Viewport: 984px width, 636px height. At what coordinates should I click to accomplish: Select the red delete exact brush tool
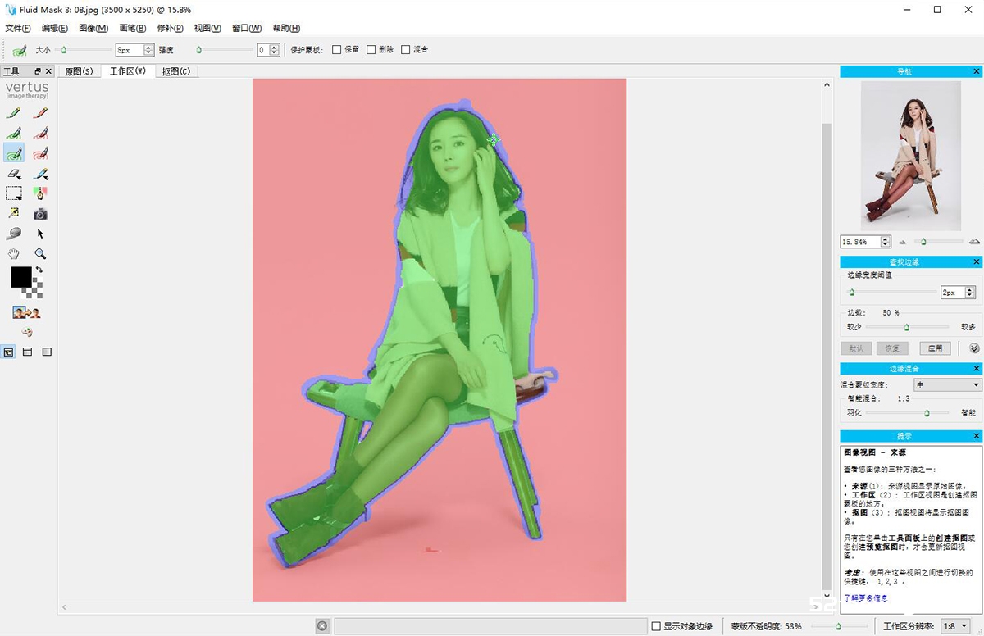[x=40, y=113]
